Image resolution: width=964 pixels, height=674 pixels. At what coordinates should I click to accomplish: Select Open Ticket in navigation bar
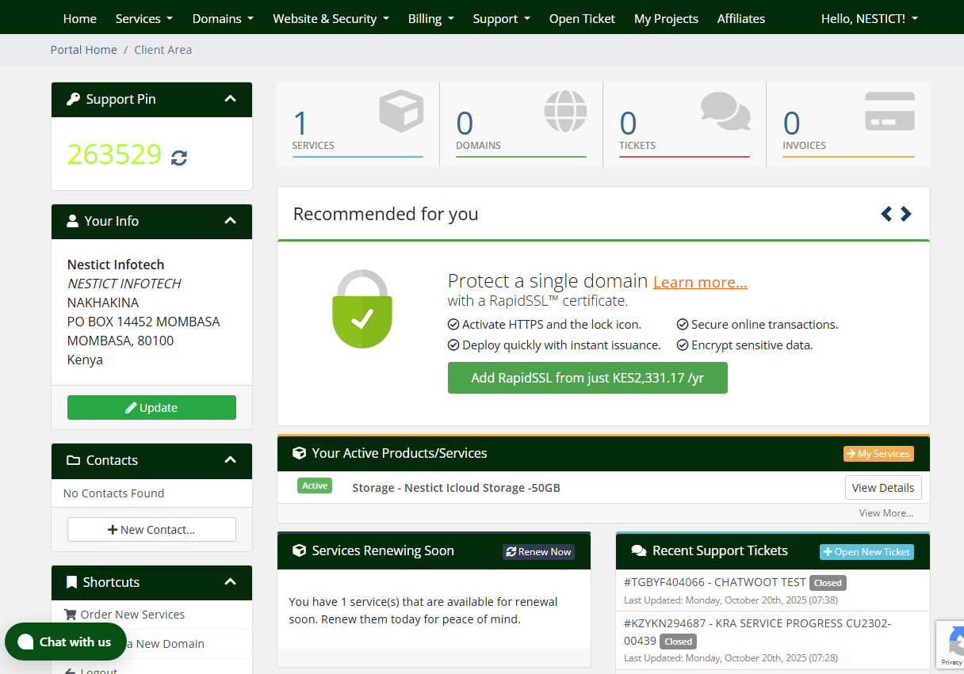pyautogui.click(x=582, y=18)
